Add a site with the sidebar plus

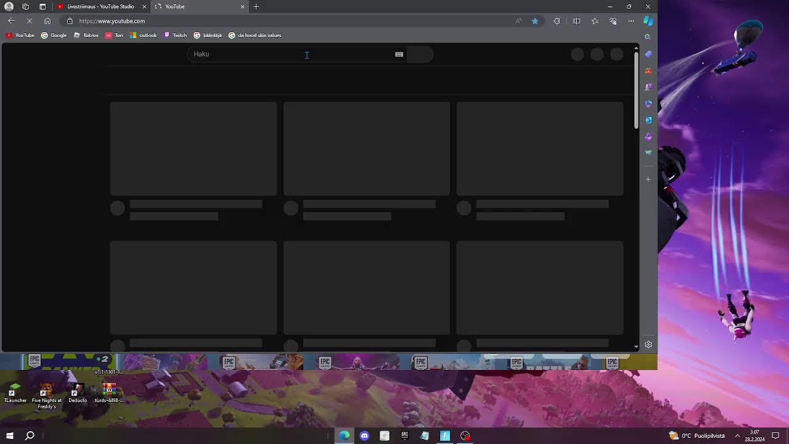[x=648, y=179]
